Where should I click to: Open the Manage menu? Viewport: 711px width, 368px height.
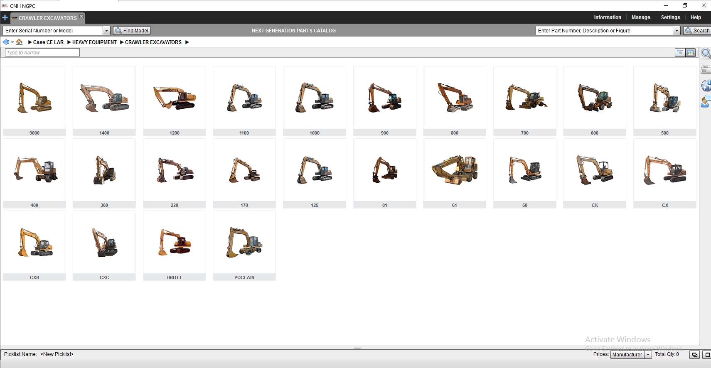pyautogui.click(x=641, y=17)
